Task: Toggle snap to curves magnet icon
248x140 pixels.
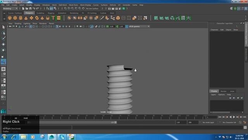Action: pos(69,9)
